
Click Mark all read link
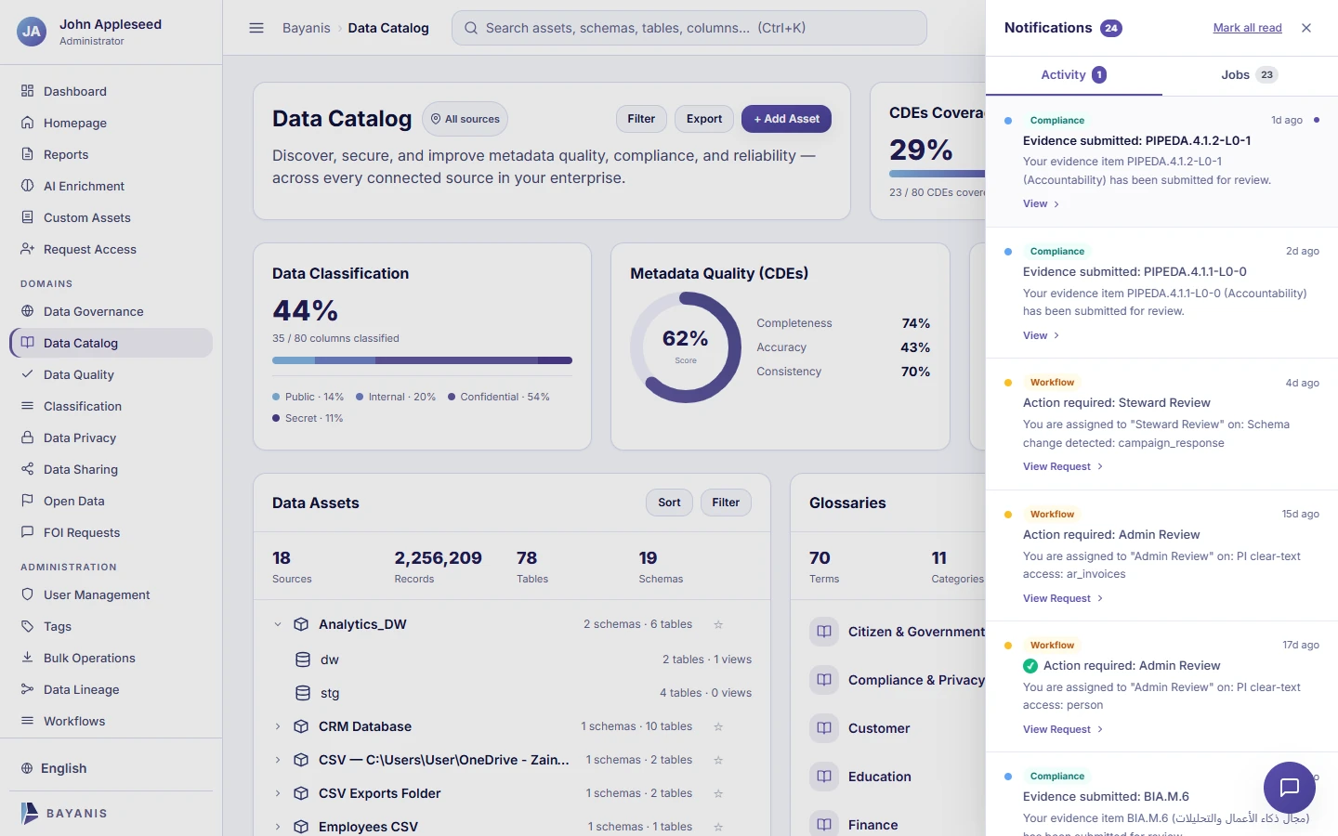click(1247, 28)
